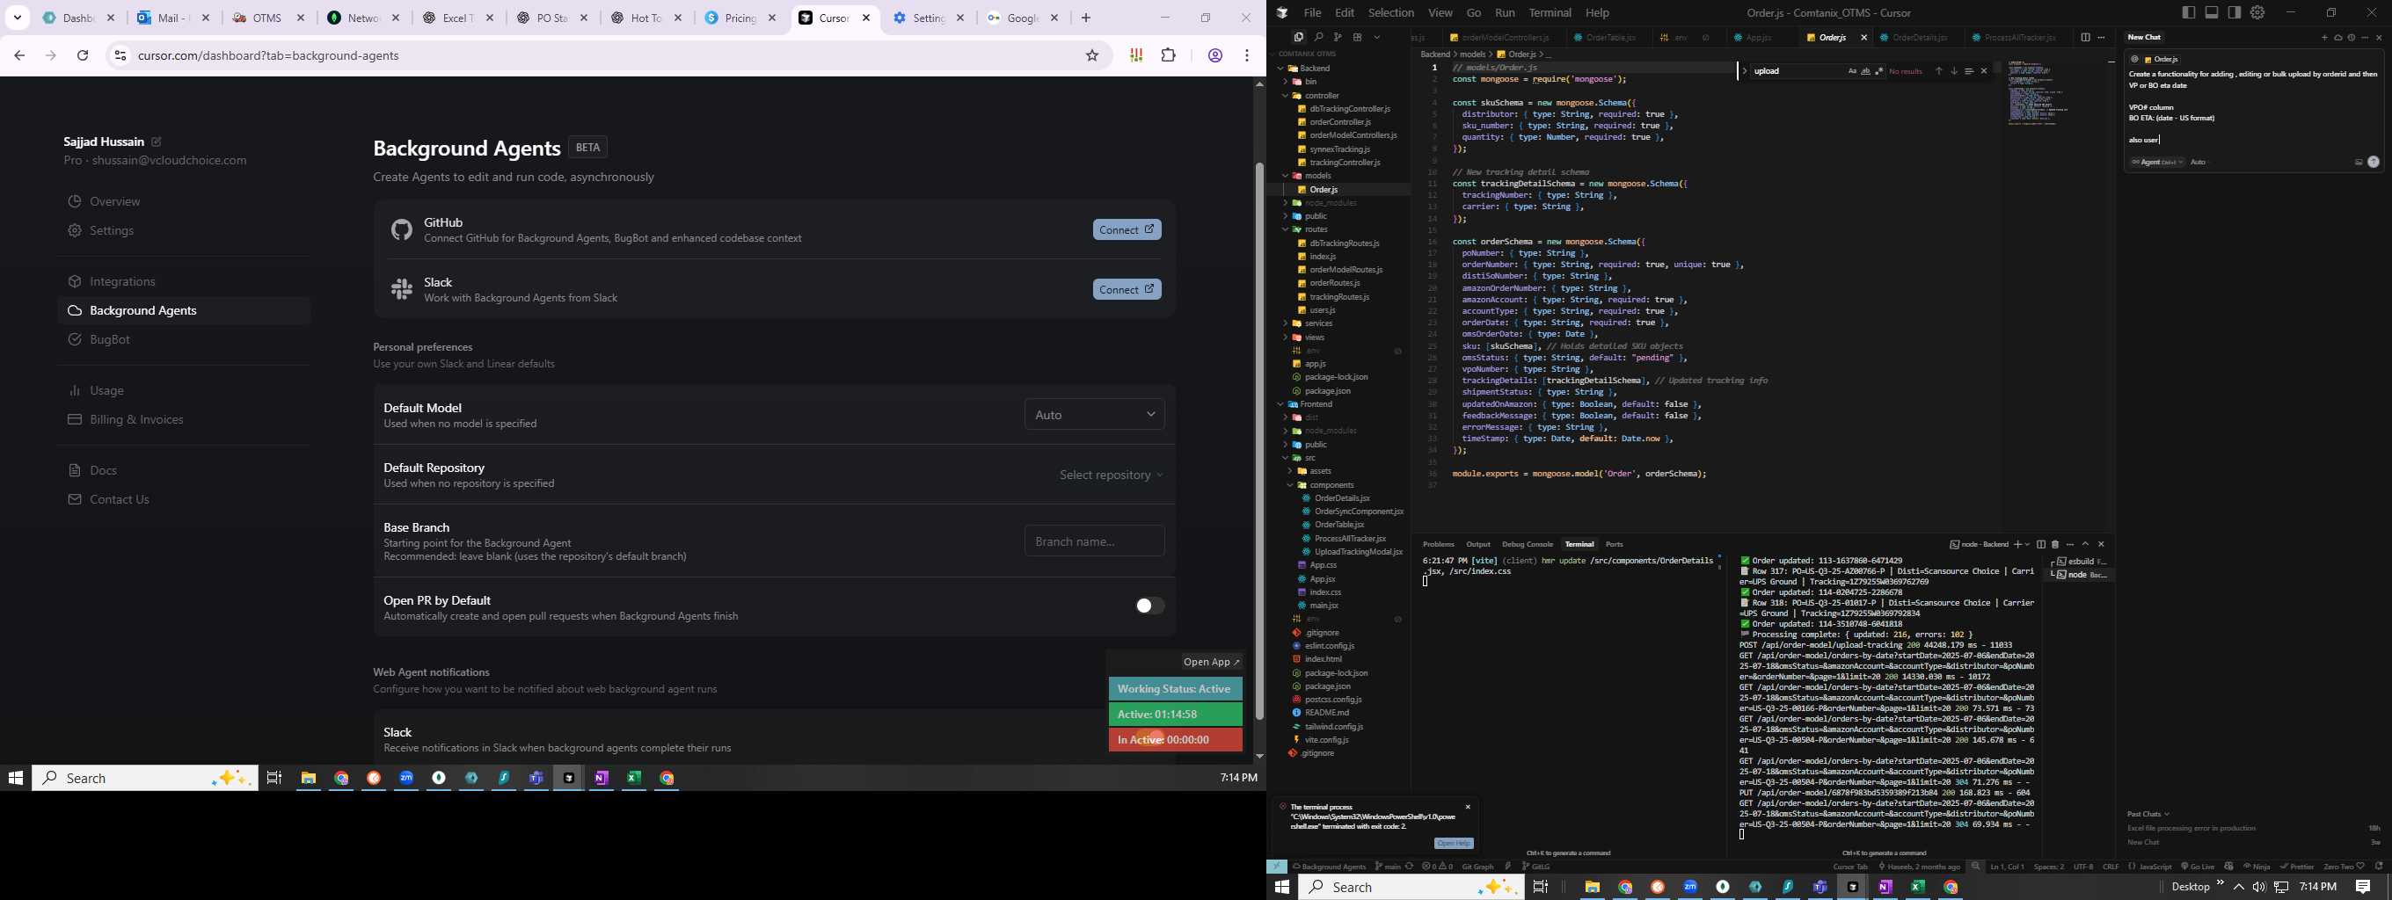Click Open Help in terminal notification
The image size is (2392, 900).
[1453, 844]
